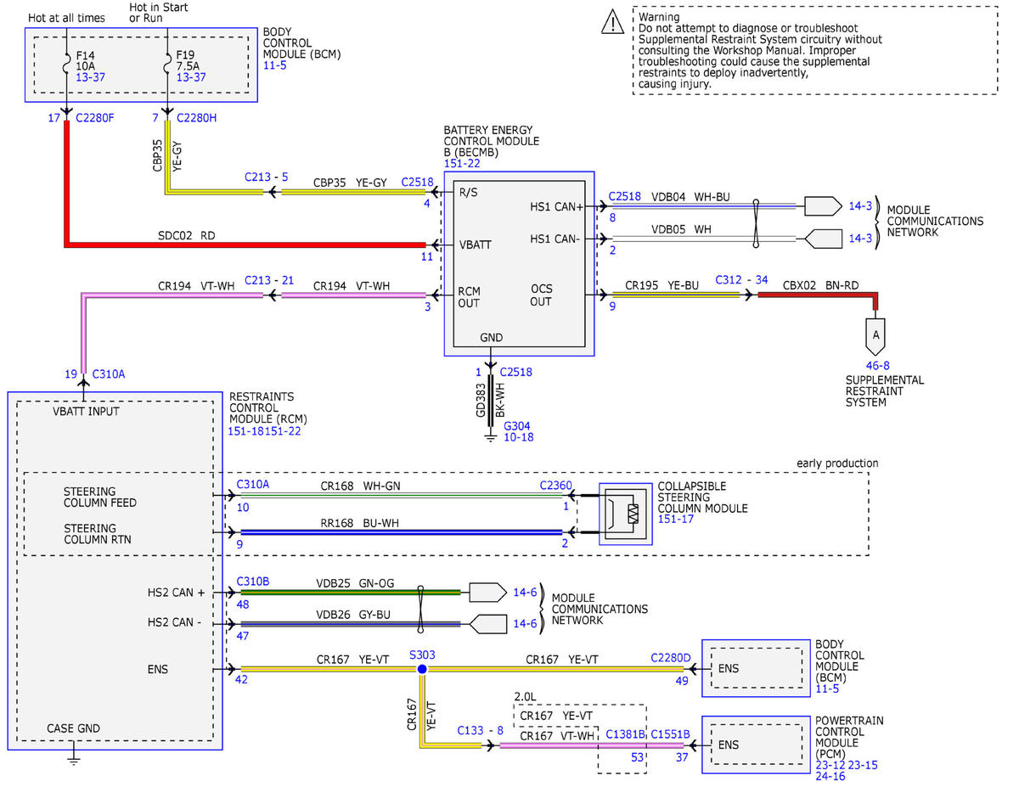
Task: Select the F14 10A fuse symbol
Action: (x=65, y=64)
